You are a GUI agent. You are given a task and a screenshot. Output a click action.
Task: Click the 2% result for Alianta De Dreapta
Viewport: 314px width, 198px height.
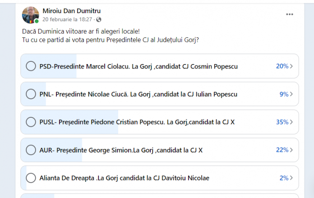pos(283,178)
